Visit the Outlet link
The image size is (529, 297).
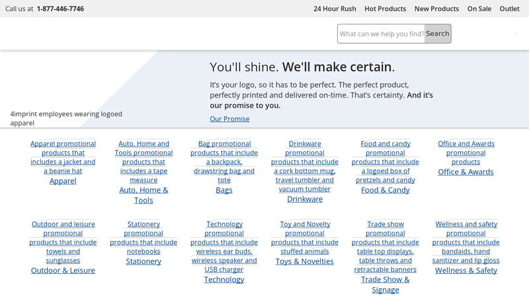click(x=509, y=9)
